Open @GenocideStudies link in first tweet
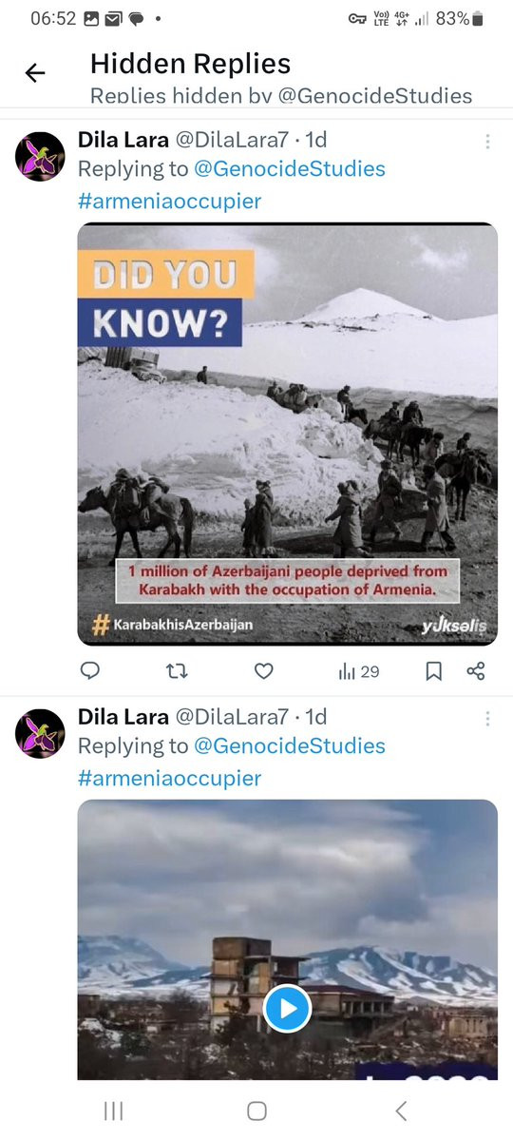The width and height of the screenshot is (513, 1140). (289, 168)
